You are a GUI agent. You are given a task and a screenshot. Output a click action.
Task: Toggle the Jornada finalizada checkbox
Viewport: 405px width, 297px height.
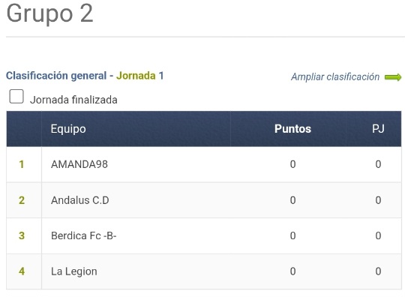16,96
